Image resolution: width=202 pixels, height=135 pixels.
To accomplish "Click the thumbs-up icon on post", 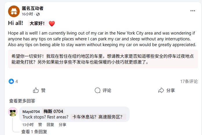I will 36,91.
